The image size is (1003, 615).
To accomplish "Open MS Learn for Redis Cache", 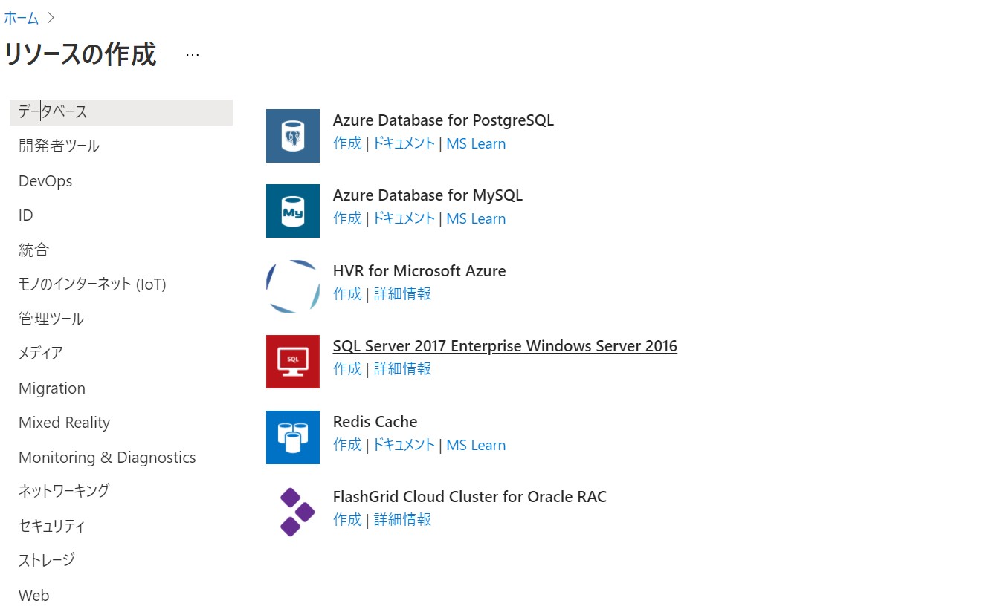I will pos(476,446).
